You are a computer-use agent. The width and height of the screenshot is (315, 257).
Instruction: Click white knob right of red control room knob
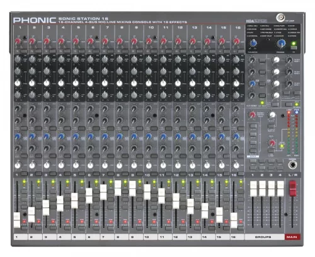click(272, 115)
